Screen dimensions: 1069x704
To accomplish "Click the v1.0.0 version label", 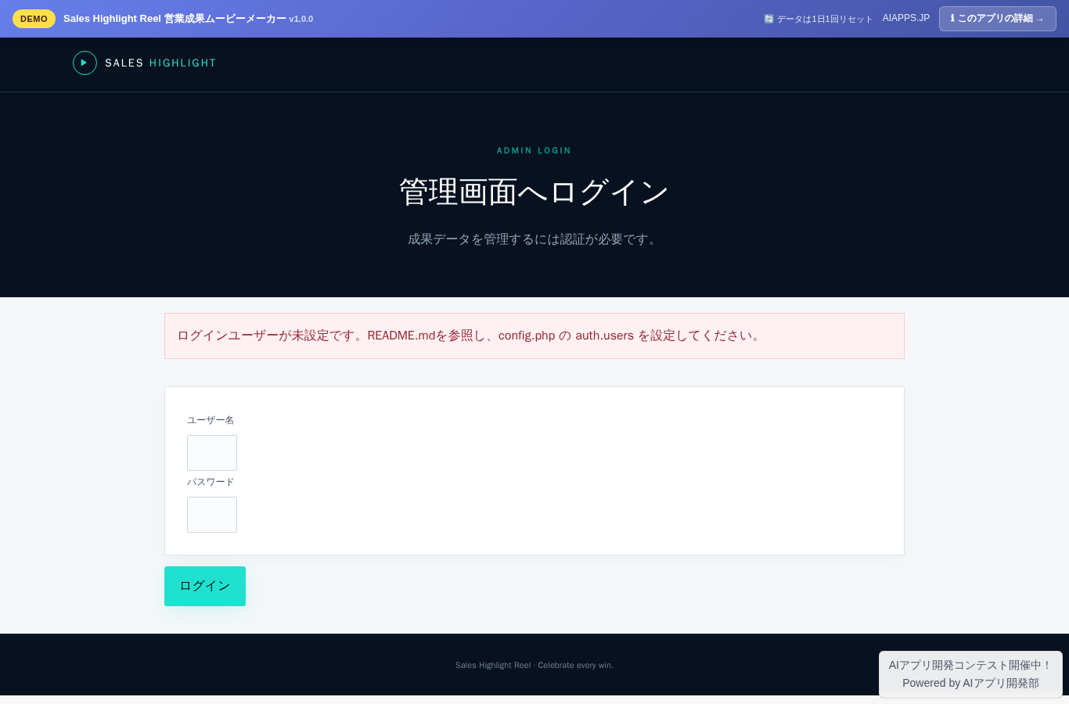I will click(301, 19).
